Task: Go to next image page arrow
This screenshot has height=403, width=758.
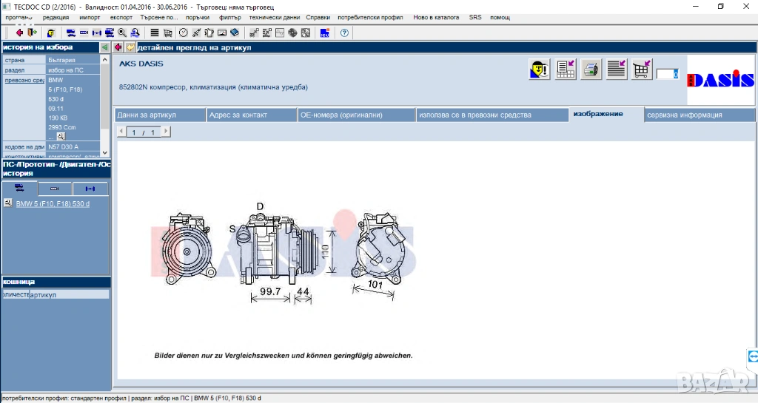Action: point(166,132)
